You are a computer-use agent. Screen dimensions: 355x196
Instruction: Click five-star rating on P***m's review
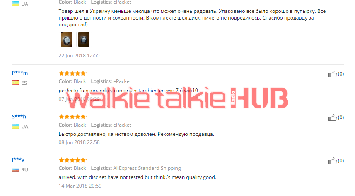(72, 73)
